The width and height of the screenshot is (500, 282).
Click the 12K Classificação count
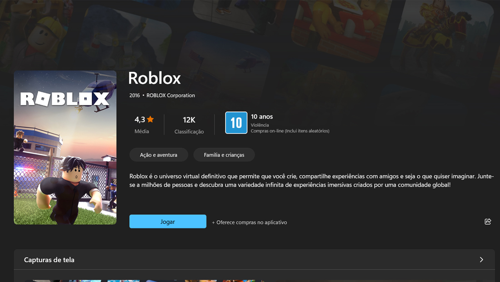[x=189, y=125]
